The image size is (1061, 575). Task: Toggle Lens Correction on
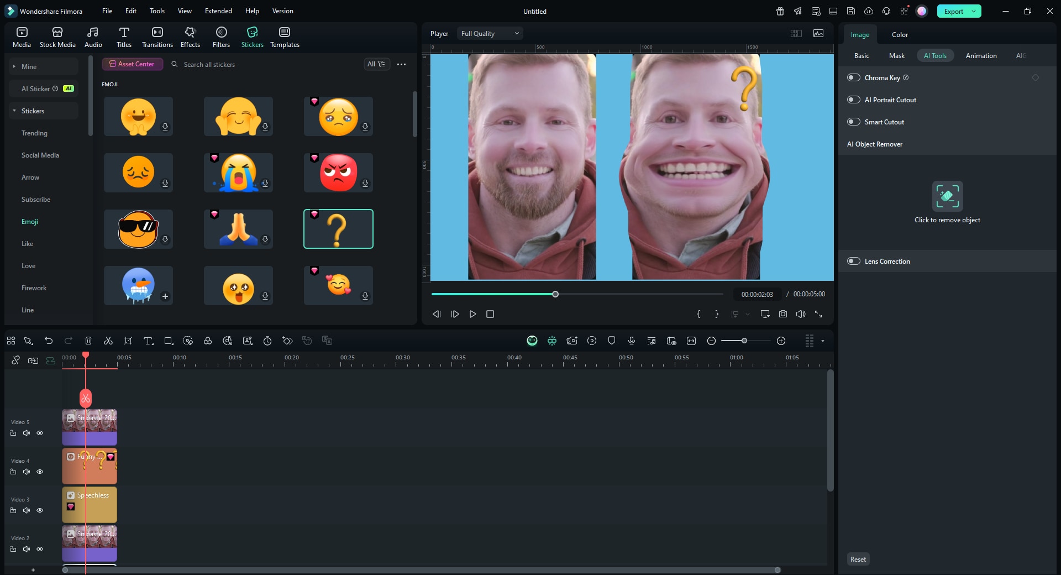pyautogui.click(x=854, y=261)
